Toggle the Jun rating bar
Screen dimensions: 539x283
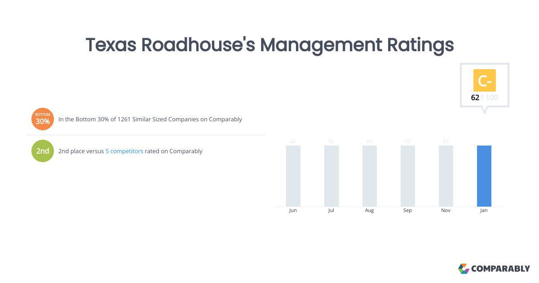(293, 175)
